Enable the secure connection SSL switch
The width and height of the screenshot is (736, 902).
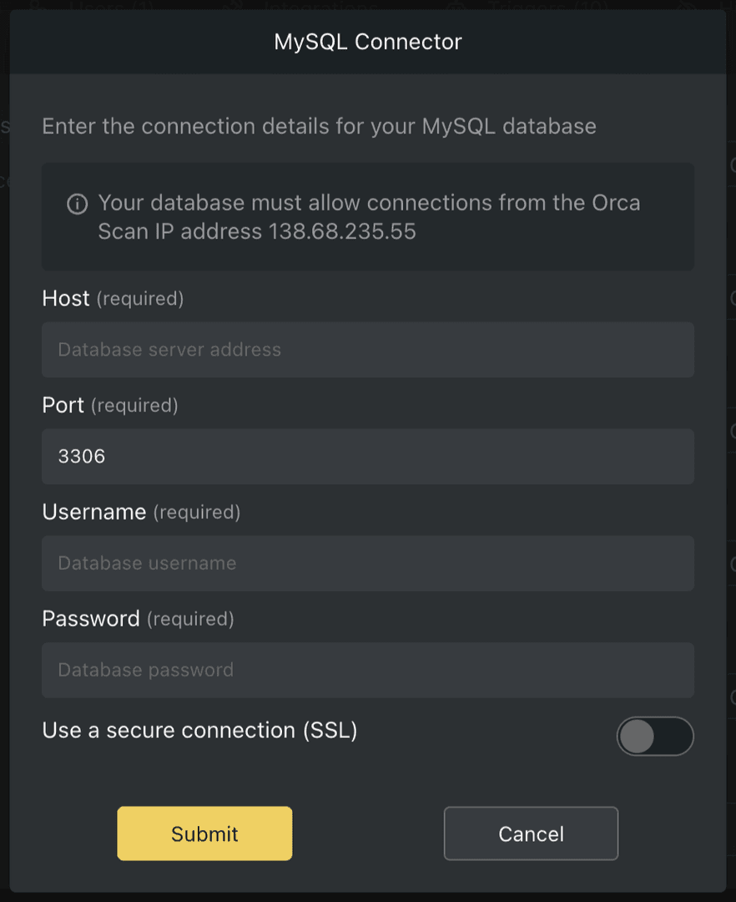(x=656, y=736)
